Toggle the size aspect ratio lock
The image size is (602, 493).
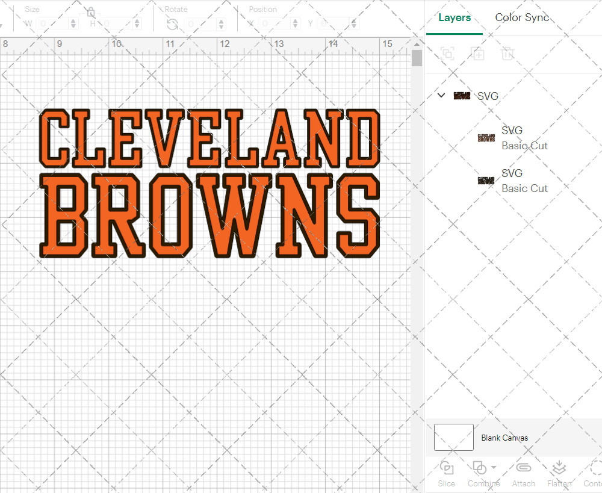[90, 12]
